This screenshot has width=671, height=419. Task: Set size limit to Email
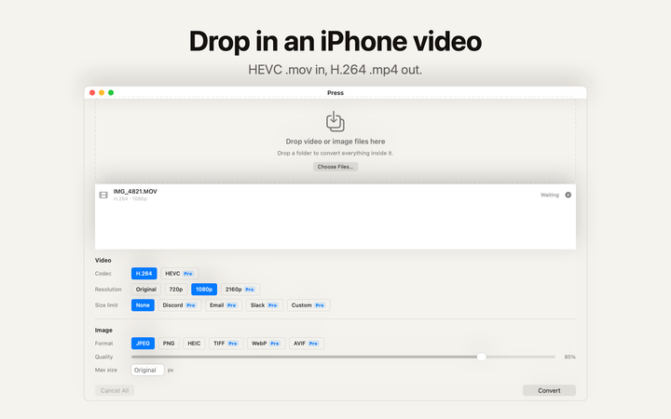pos(224,305)
